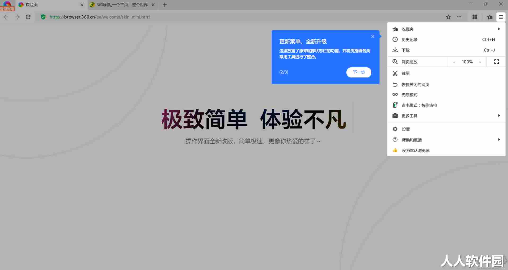Click the mask icon for 无痕模式
Screen dimensions: 508x270
point(395,94)
